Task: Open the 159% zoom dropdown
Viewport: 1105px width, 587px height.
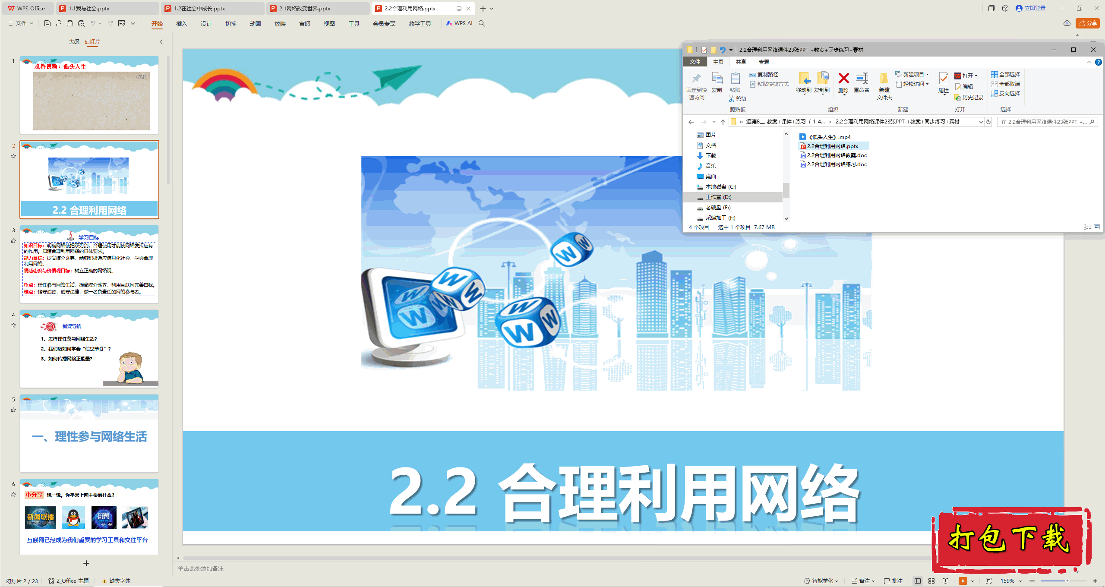Action: point(1011,581)
